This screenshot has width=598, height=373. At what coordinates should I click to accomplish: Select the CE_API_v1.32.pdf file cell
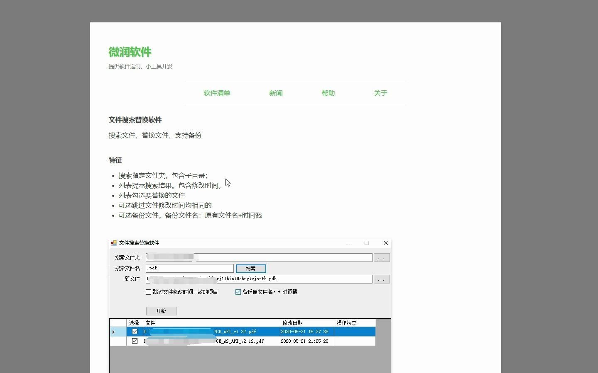click(211, 332)
